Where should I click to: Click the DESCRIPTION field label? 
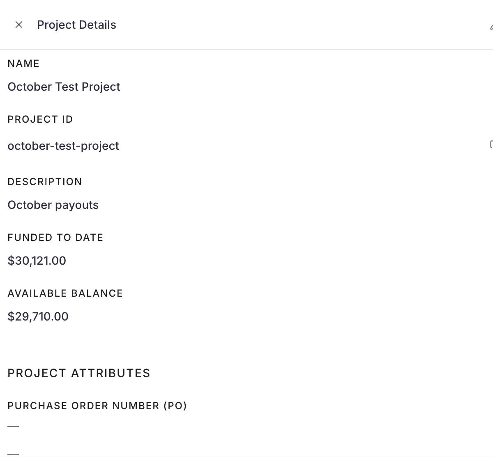pyautogui.click(x=45, y=182)
